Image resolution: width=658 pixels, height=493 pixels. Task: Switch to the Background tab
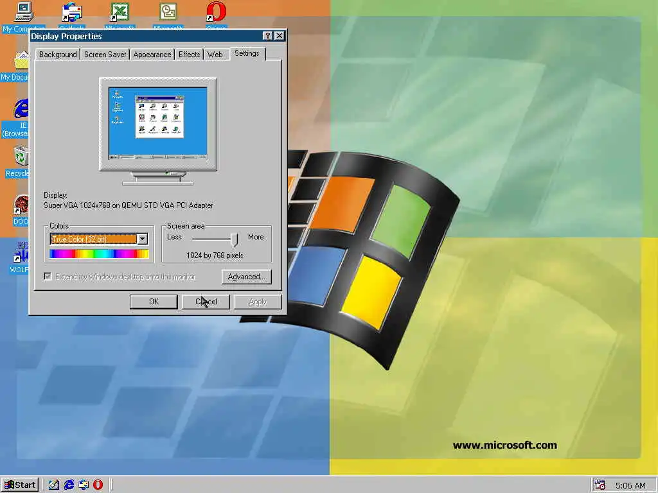(58, 55)
